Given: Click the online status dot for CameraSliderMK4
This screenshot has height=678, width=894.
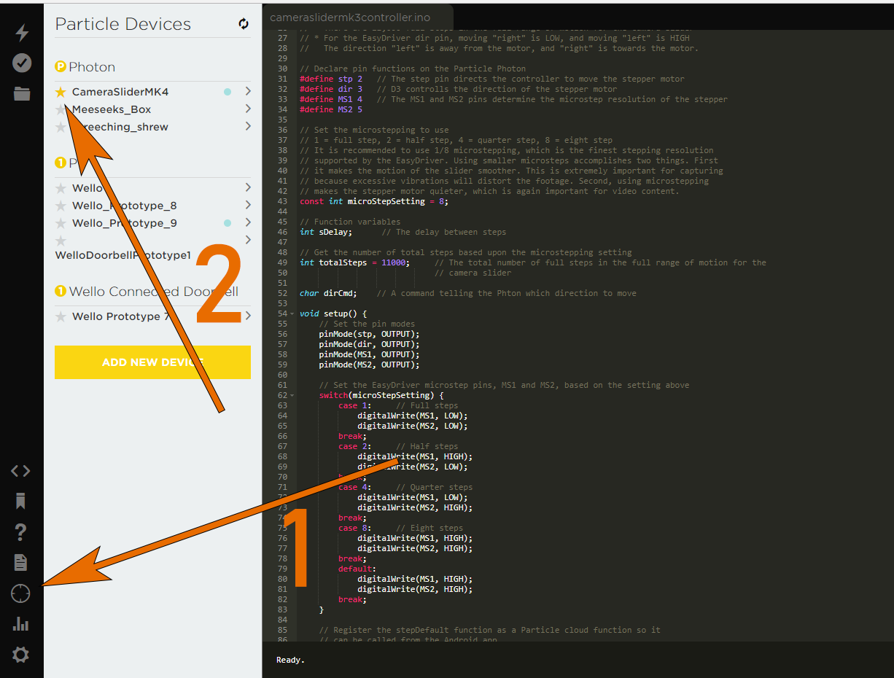Looking at the screenshot, I should [228, 92].
